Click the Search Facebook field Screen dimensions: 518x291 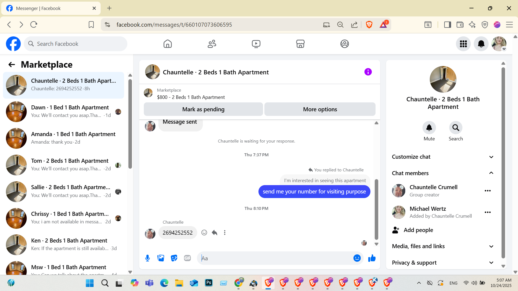[76, 44]
